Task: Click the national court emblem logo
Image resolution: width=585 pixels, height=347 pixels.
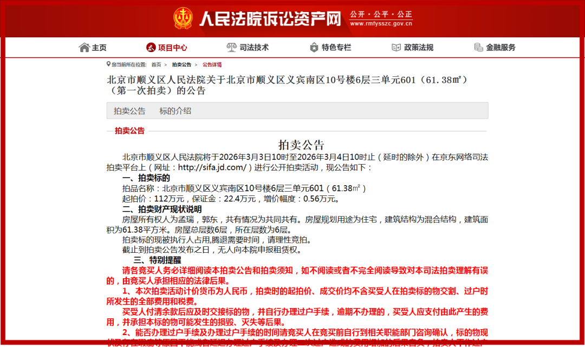Action: [184, 18]
